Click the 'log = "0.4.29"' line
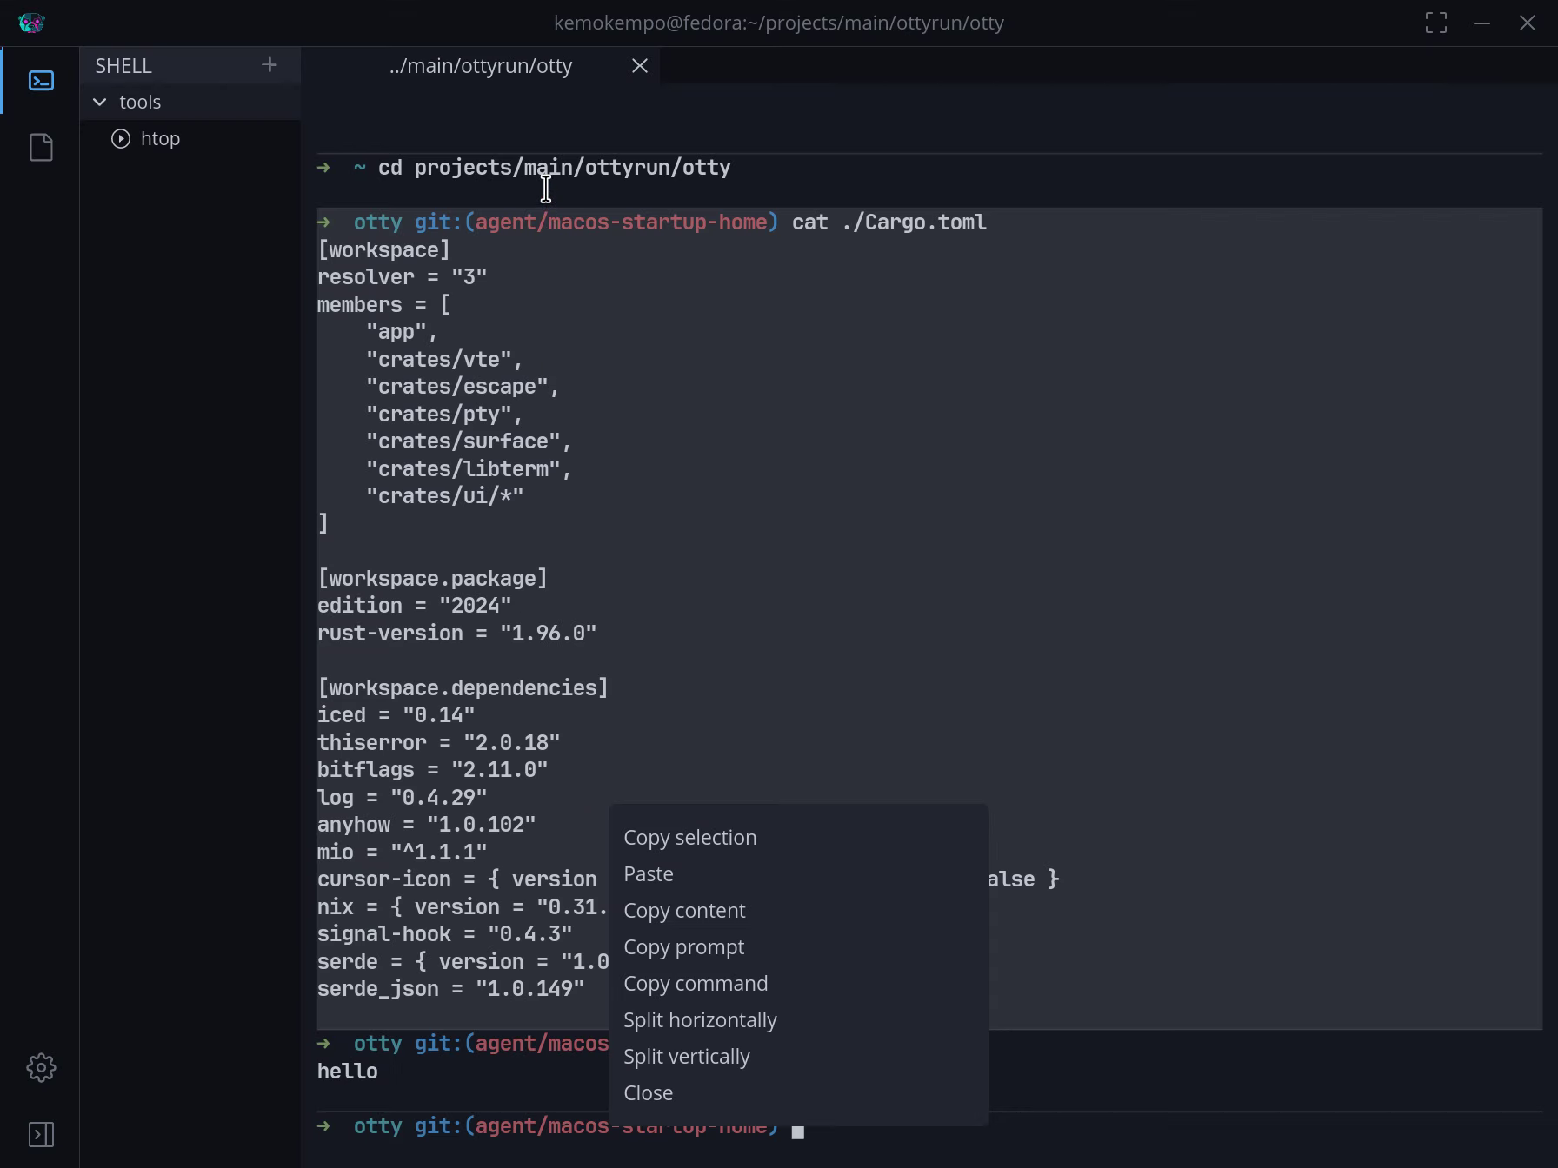Viewport: 1558px width, 1168px height. point(402,798)
